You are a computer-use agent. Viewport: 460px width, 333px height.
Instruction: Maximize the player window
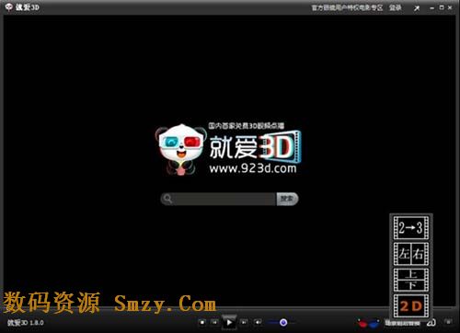pos(442,7)
